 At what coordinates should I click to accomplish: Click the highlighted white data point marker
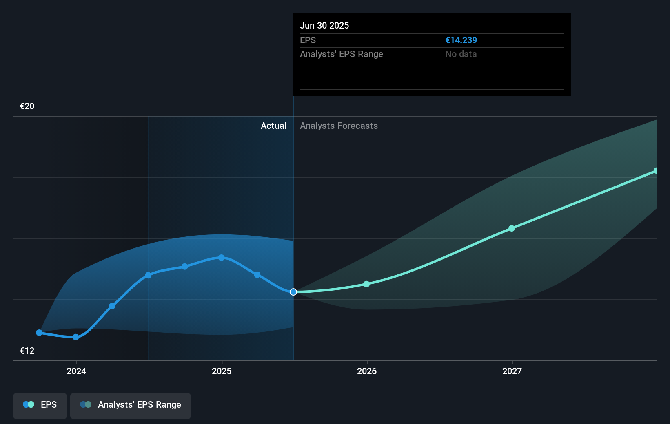293,291
